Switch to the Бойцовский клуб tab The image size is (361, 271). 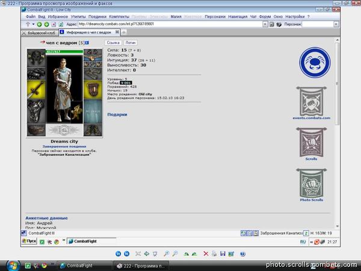[x=39, y=33]
